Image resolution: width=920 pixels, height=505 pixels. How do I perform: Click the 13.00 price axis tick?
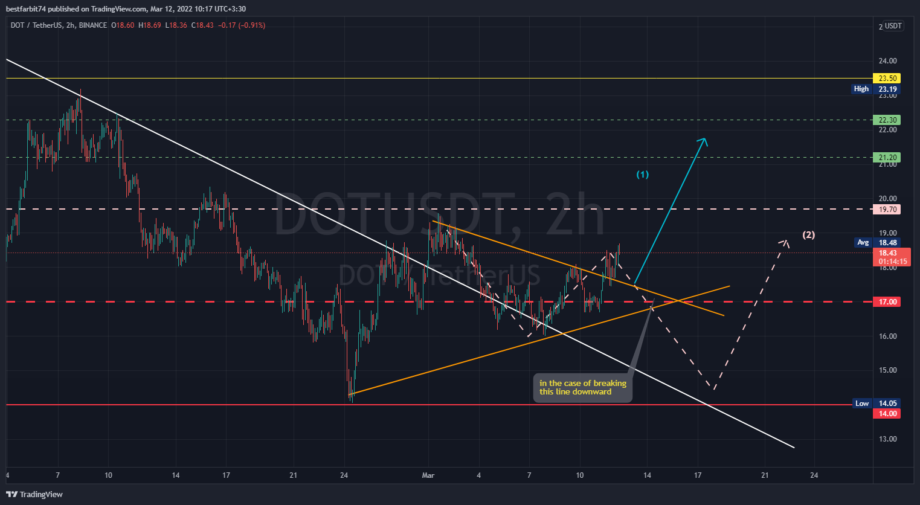click(887, 439)
